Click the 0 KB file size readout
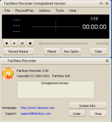Image resolution: width=112 pixels, height=122 pixels. click(x=94, y=19)
